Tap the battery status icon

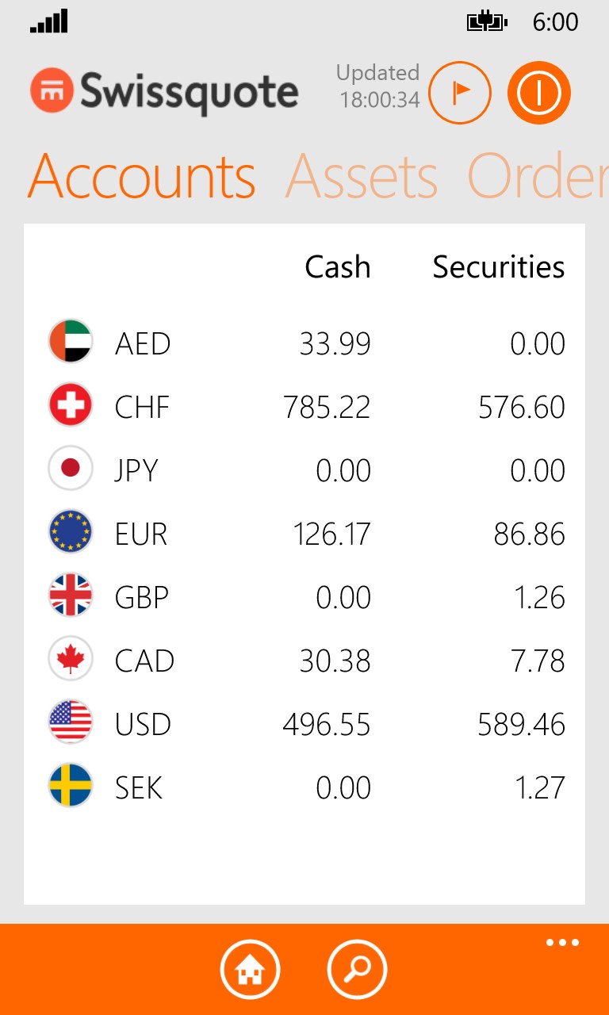coord(487,22)
